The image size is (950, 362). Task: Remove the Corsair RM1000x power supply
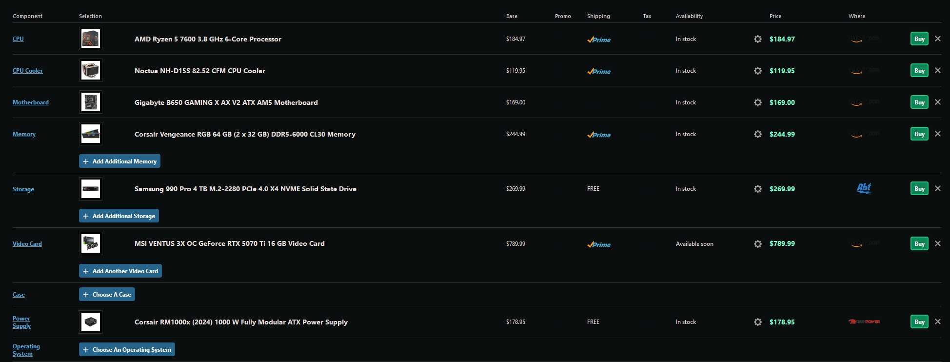pos(937,322)
